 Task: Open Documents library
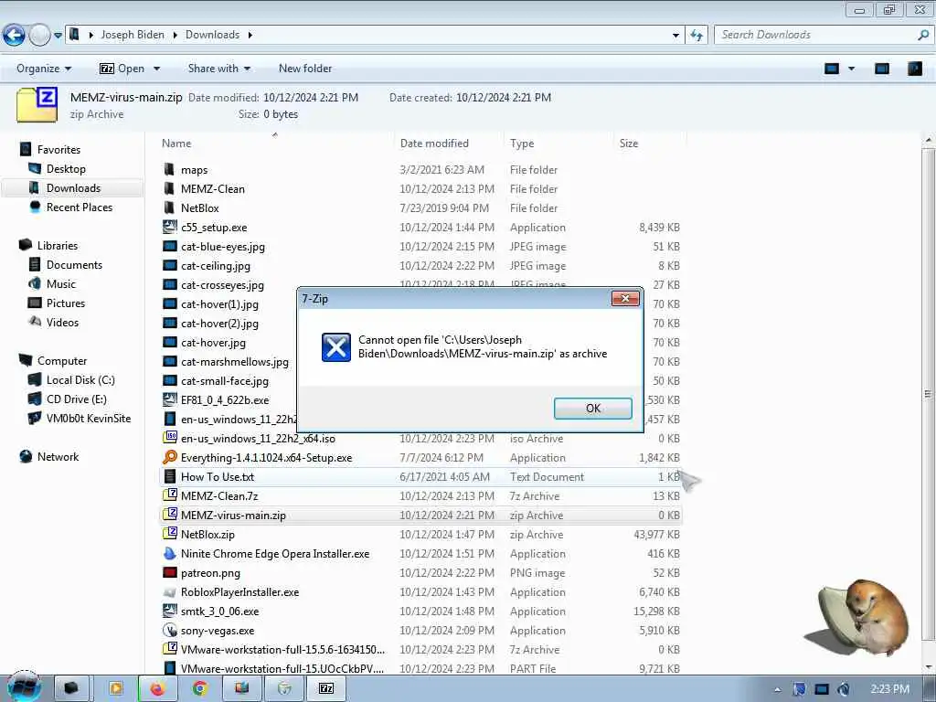pyautogui.click(x=74, y=264)
